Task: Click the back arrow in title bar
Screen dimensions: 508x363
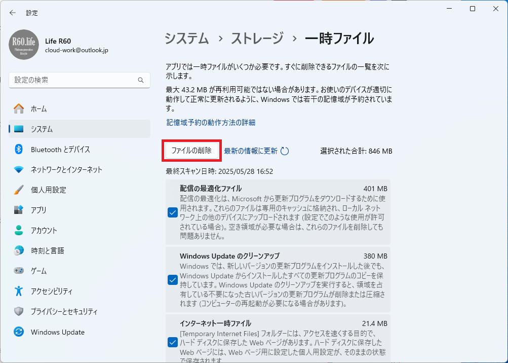Action: 13,13
